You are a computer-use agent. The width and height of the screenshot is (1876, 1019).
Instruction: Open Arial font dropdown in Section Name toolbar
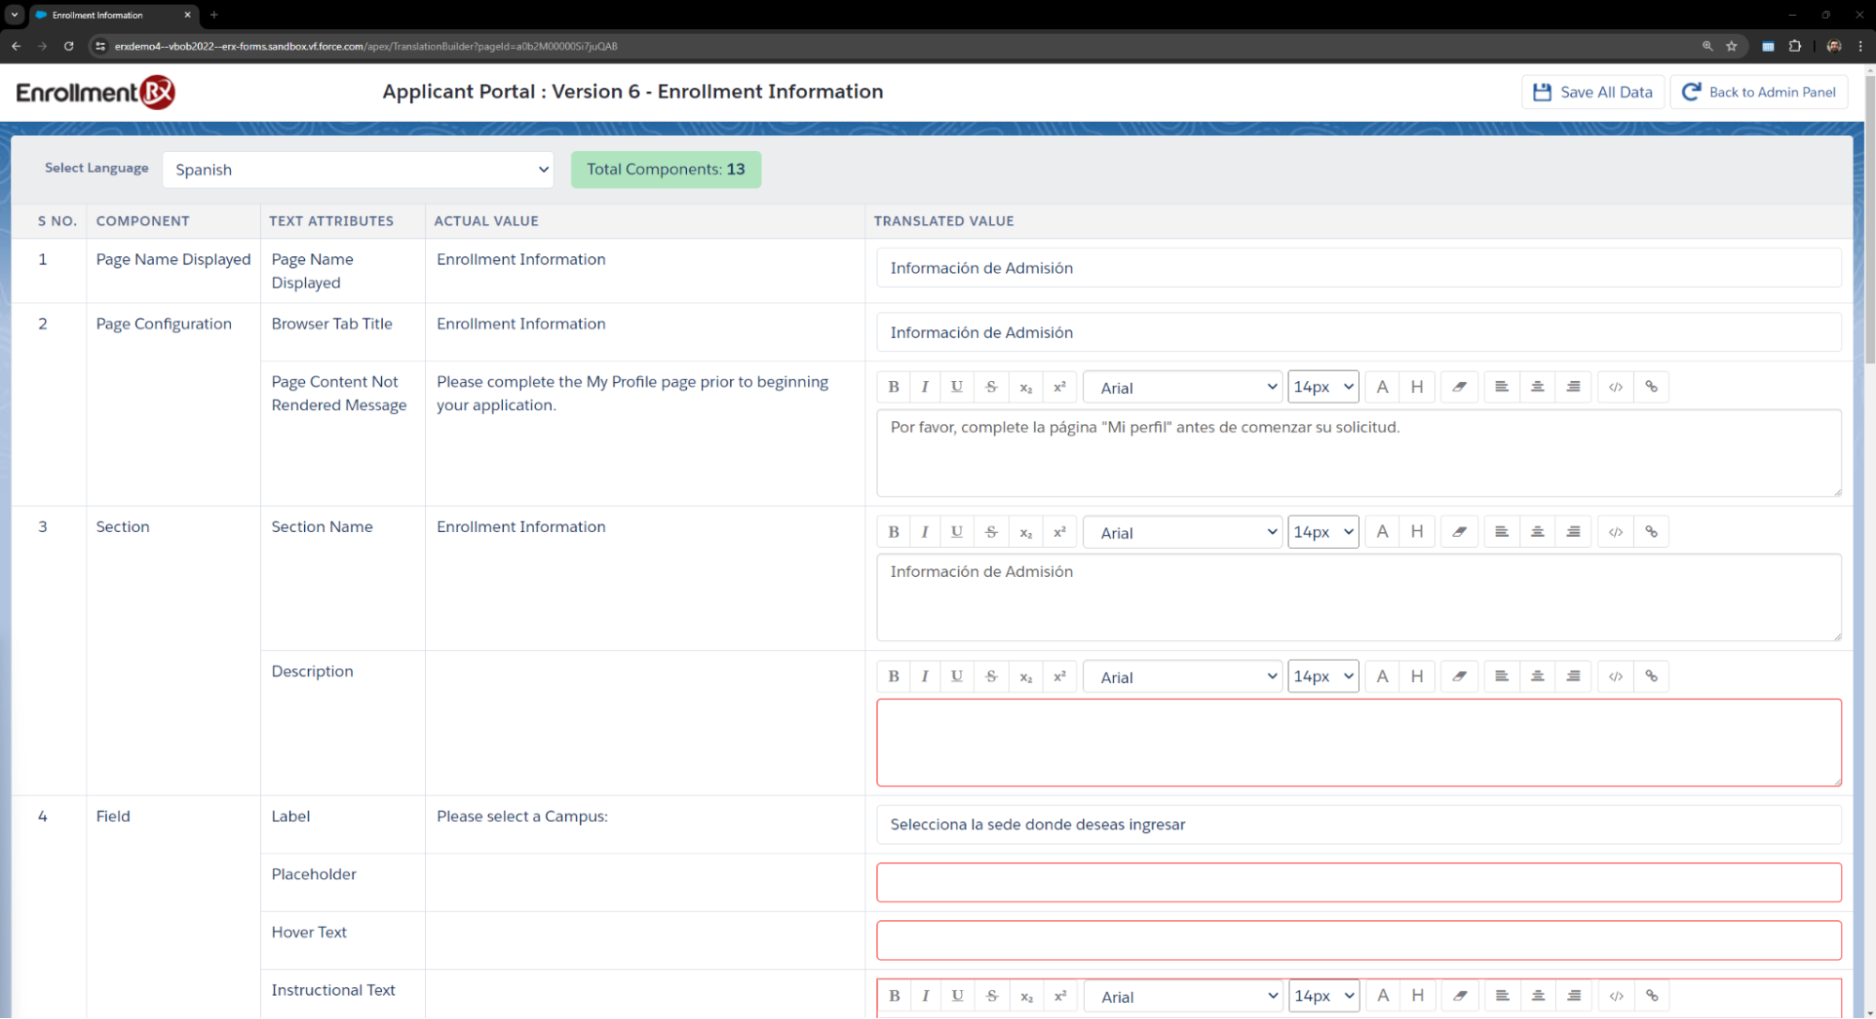click(x=1182, y=532)
